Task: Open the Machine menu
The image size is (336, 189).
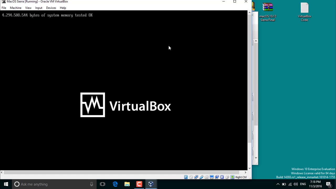Action: [15, 8]
